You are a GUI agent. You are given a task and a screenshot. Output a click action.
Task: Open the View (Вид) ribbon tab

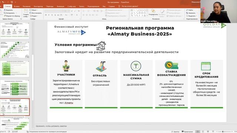104,6
